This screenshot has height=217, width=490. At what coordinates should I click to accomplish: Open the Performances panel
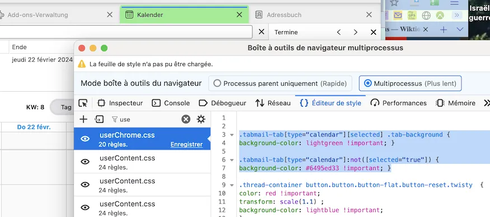pos(398,103)
